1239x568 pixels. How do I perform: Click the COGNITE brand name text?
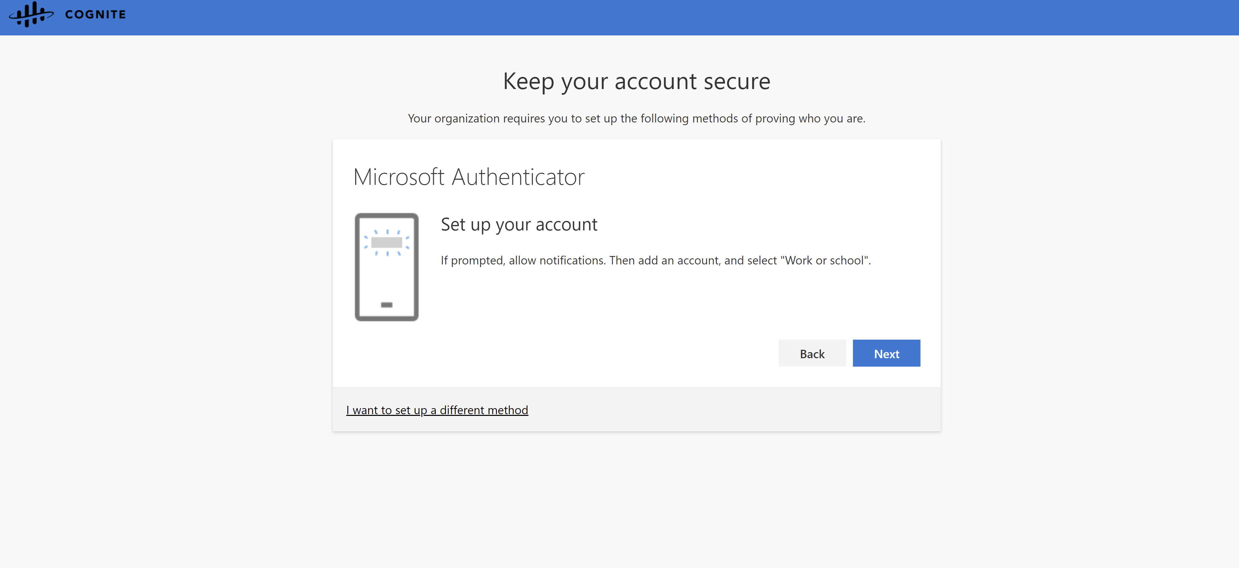95,15
